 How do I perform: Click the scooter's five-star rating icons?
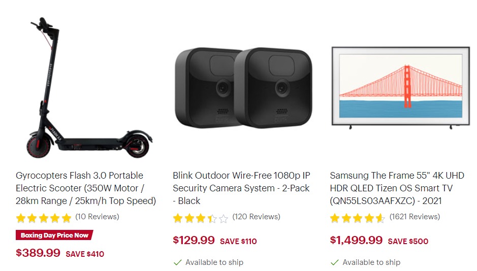44,218
